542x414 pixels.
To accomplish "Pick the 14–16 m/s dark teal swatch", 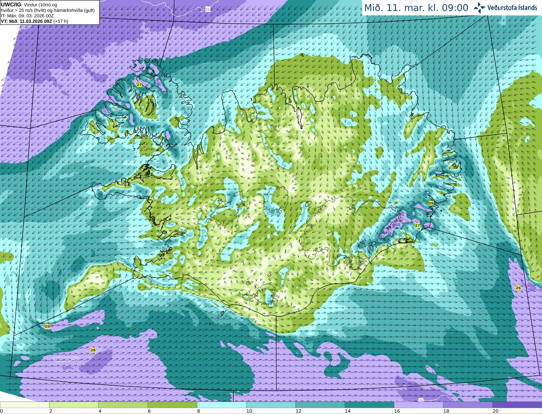I will point(369,405).
